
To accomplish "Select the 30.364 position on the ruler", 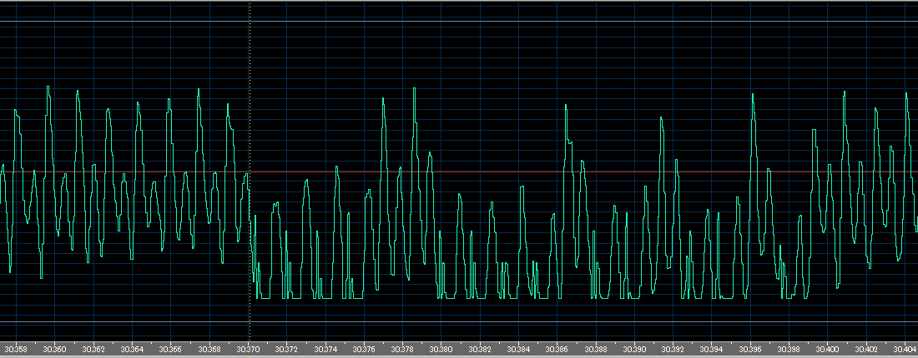I will coord(132,349).
